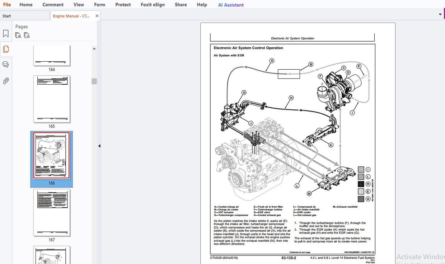Click footer page number '03-135-2'
This screenshot has height=264, width=445.
pyautogui.click(x=289, y=258)
